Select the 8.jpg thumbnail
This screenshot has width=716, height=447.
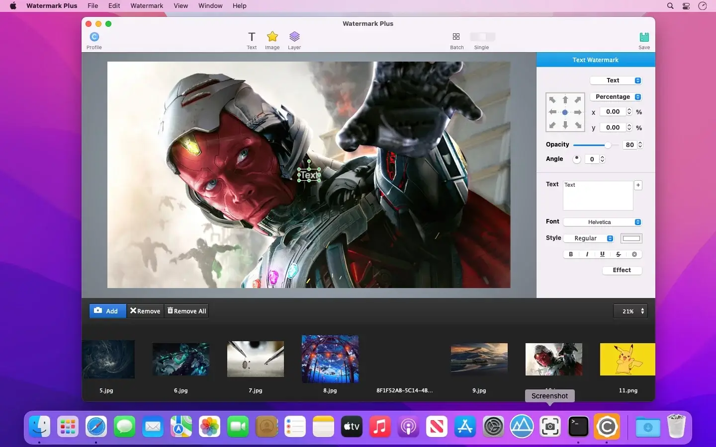(x=330, y=359)
